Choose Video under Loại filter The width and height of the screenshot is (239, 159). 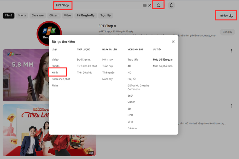coord(55,59)
